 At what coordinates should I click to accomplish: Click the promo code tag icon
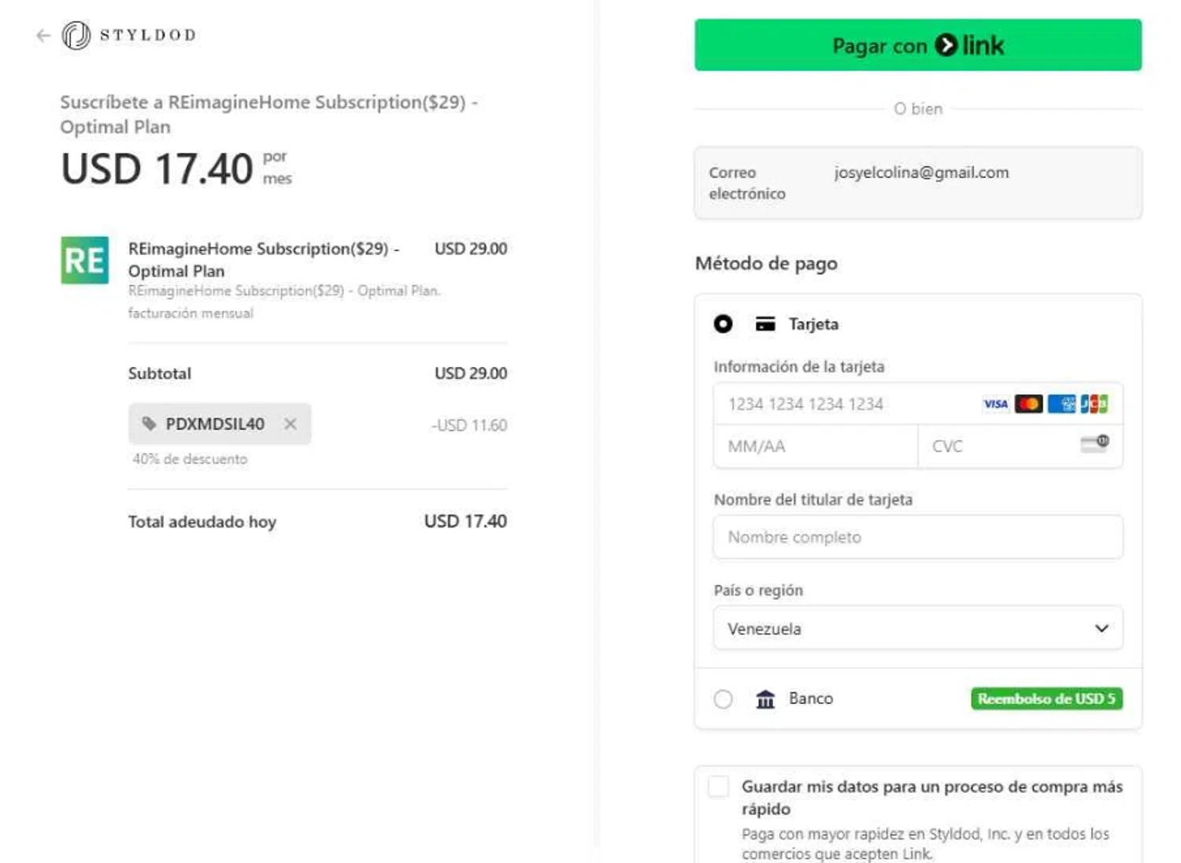(x=149, y=424)
